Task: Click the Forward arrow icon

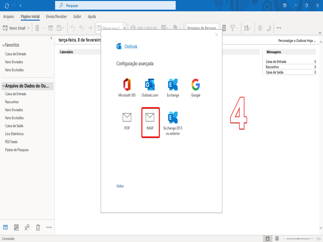Action: click(90, 28)
